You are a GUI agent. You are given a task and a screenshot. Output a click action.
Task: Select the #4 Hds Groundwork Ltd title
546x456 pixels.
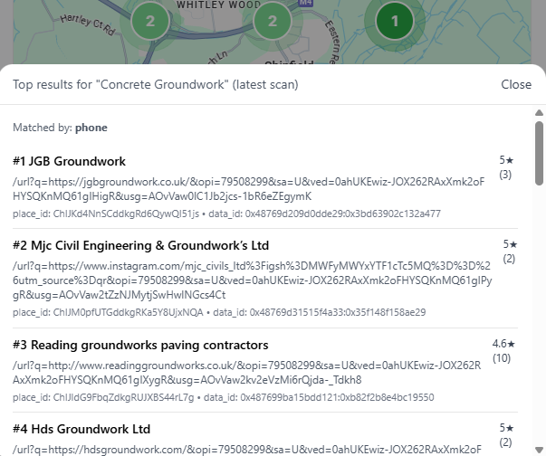[81, 429]
